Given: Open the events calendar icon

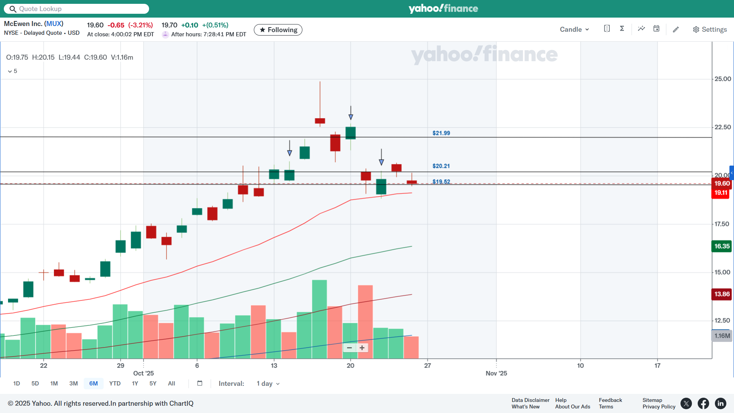Looking at the screenshot, I should click(656, 29).
